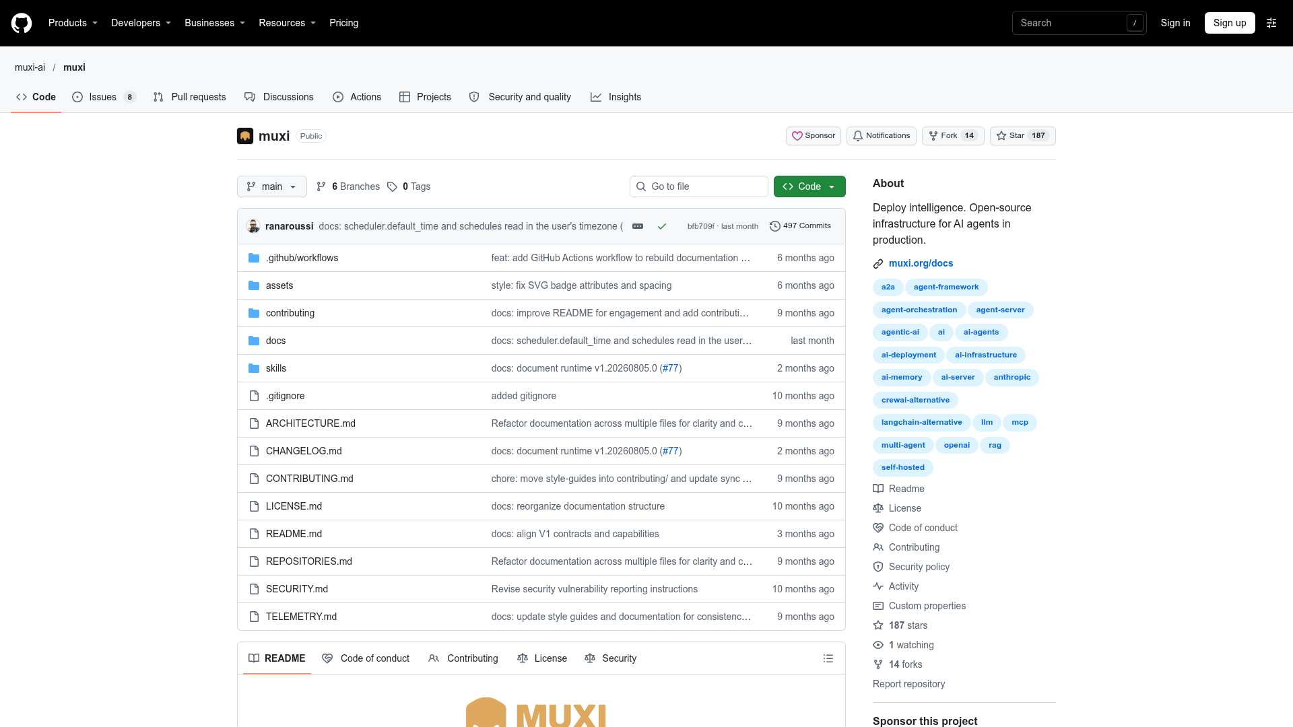This screenshot has height=727, width=1293.
Task: Expand the Resources menu
Action: tap(287, 23)
